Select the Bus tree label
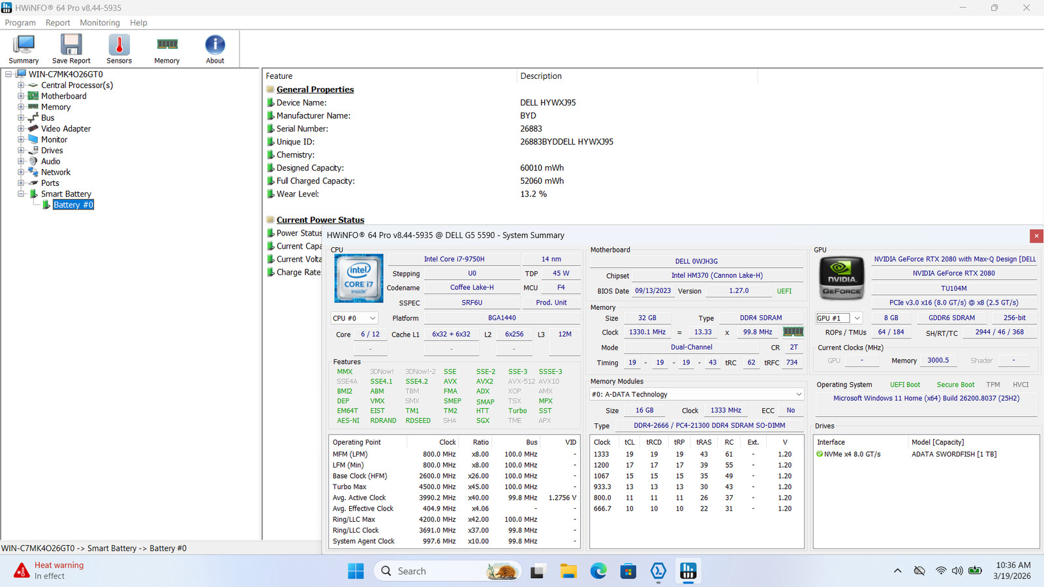This screenshot has width=1044, height=587. (48, 118)
